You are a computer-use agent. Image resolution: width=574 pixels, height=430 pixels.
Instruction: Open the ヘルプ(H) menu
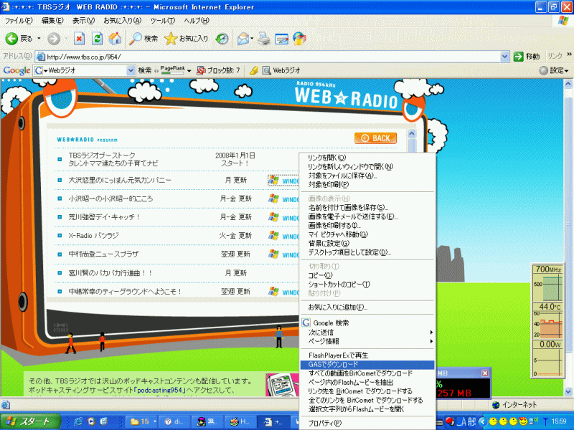tap(196, 21)
